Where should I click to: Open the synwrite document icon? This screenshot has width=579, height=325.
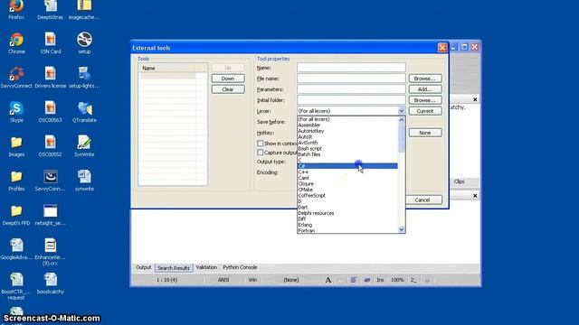(x=84, y=180)
